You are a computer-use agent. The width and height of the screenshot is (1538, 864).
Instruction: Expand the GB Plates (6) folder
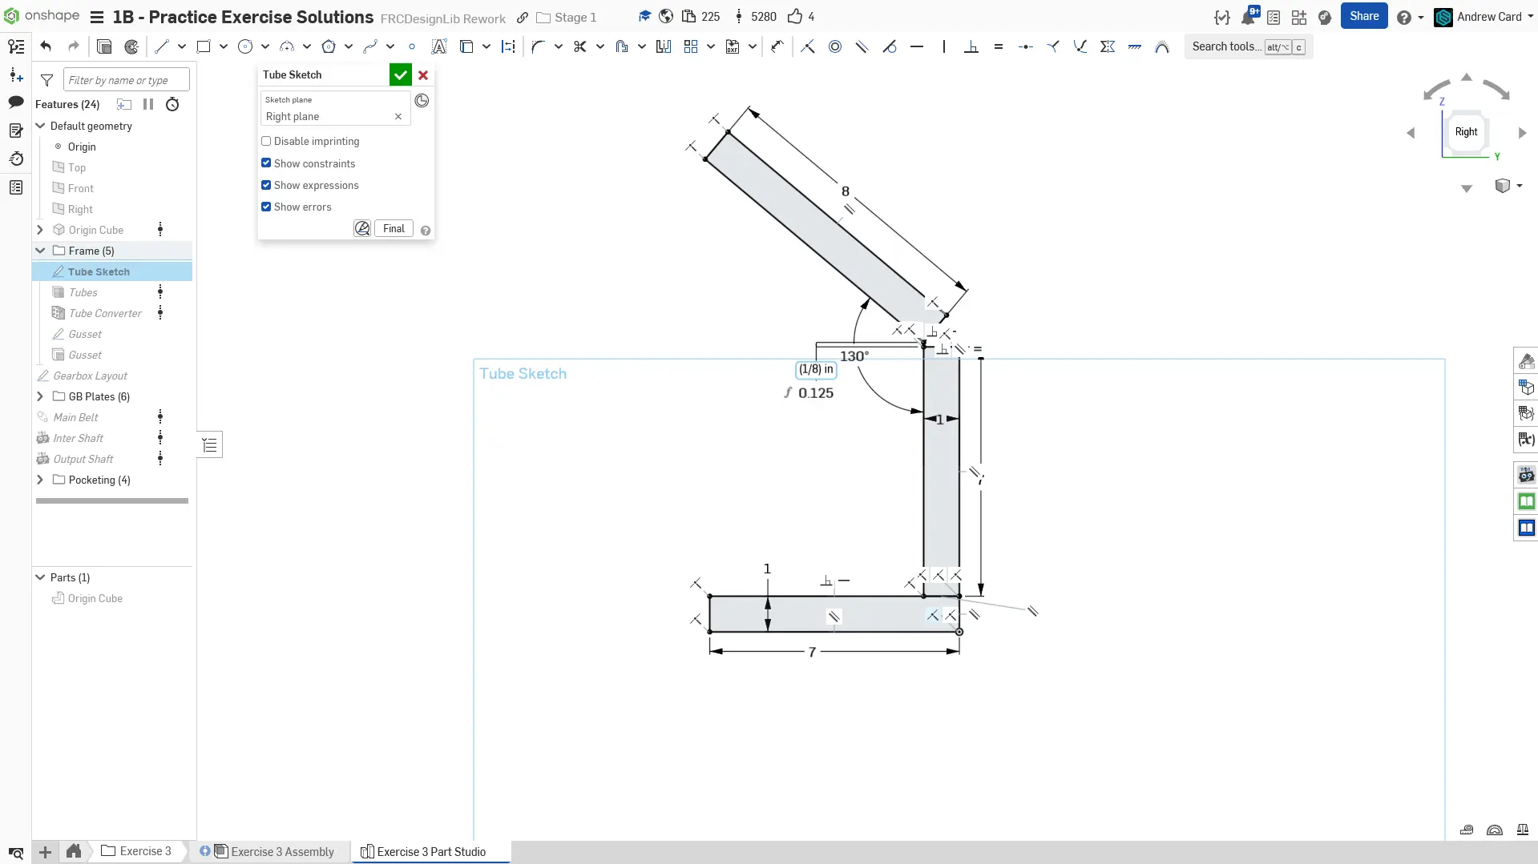point(40,396)
